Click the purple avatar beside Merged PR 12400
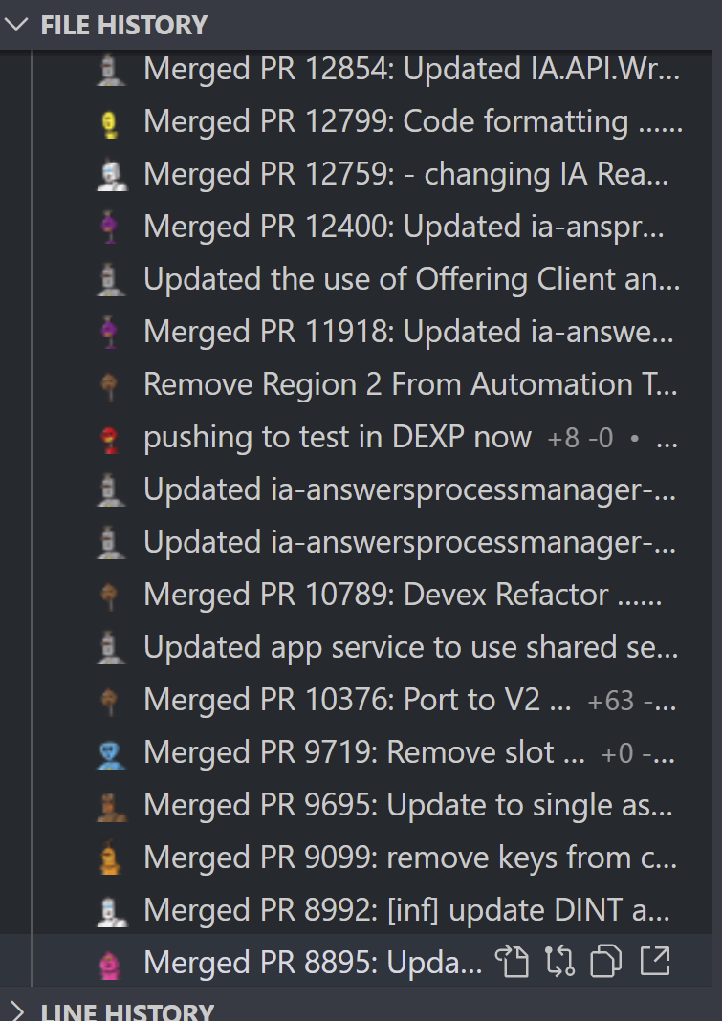 [x=110, y=226]
